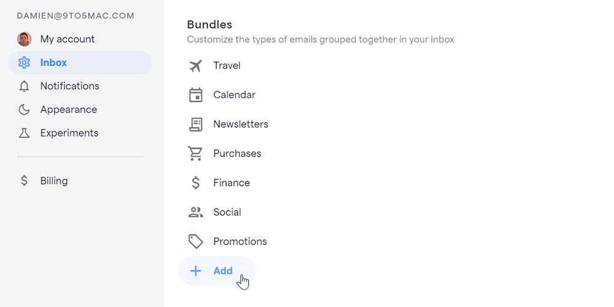Image resolution: width=614 pixels, height=307 pixels.
Task: Click the user profile avatar photo
Action: pos(24,39)
